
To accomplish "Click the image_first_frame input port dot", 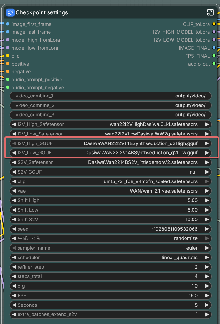I will click(x=8, y=24).
